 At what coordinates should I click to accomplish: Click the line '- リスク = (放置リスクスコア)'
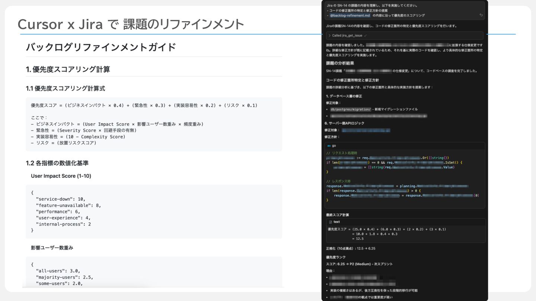(64, 143)
